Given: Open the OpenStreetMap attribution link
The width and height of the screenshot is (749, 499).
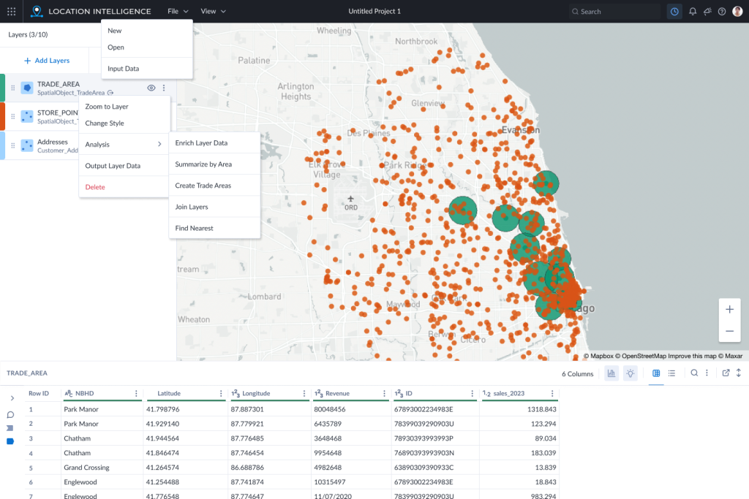Looking at the screenshot, I should (641, 356).
